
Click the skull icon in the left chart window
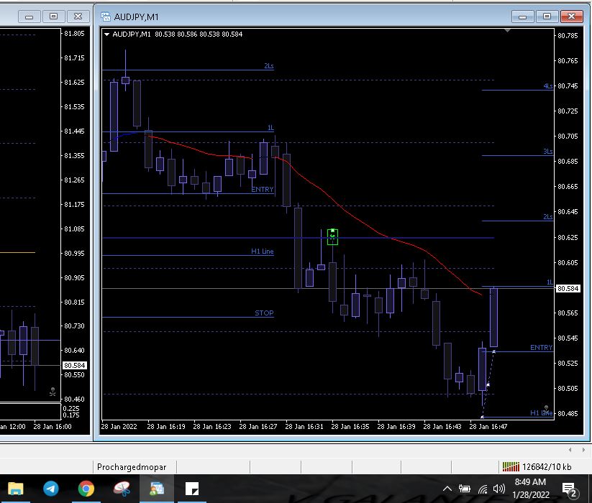tap(53, 392)
